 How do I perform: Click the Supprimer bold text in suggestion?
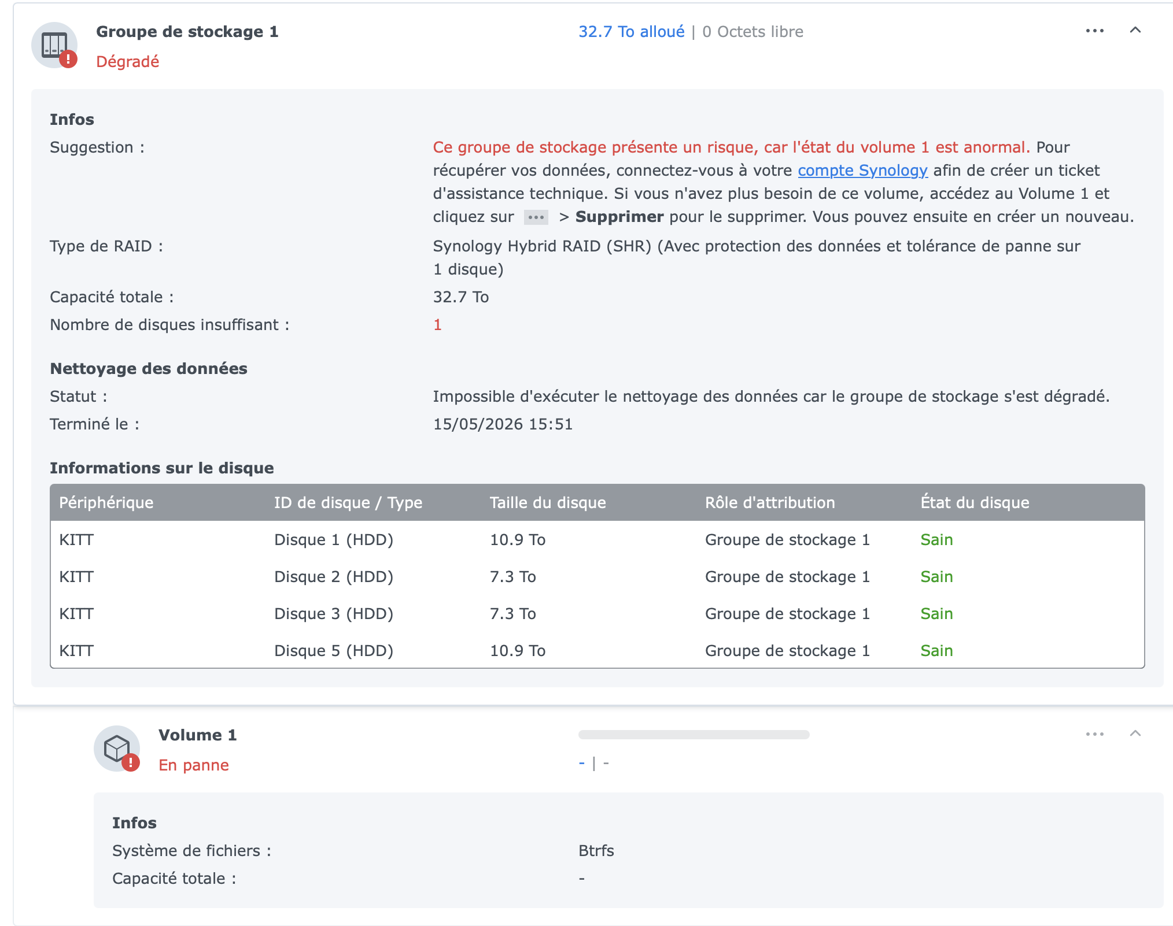(619, 217)
